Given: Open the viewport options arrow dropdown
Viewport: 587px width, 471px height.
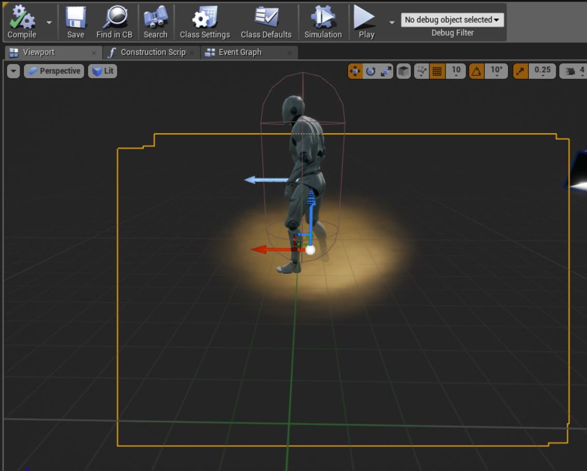Looking at the screenshot, I should click(x=13, y=71).
